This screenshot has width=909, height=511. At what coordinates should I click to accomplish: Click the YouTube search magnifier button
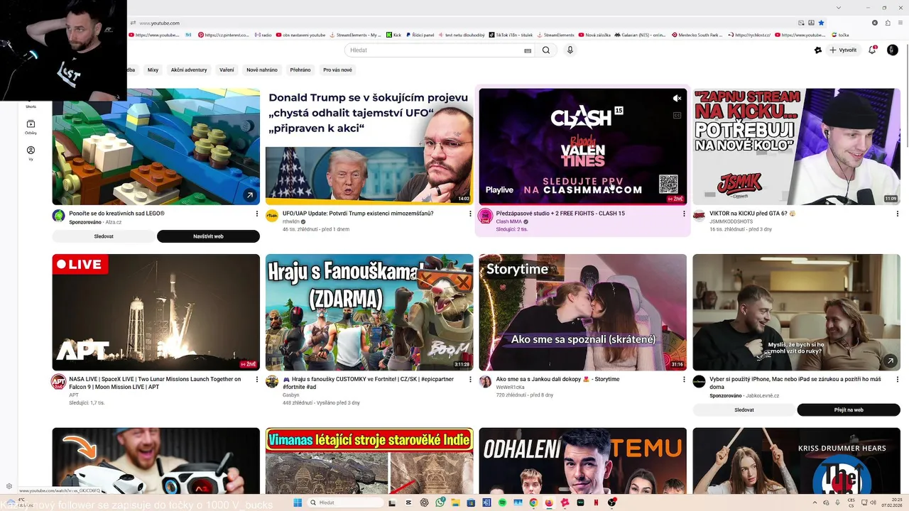(545, 50)
